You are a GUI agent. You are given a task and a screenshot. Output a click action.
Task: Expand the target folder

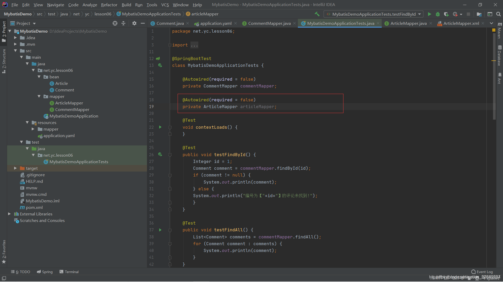(x=15, y=168)
